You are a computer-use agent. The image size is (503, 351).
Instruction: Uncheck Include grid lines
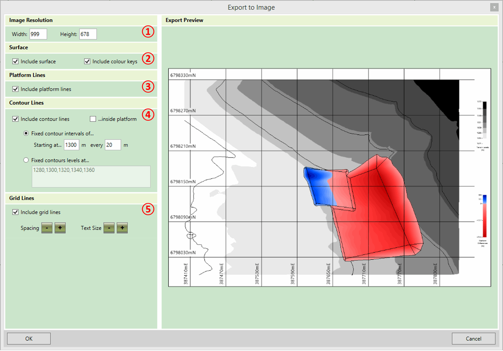coord(16,212)
